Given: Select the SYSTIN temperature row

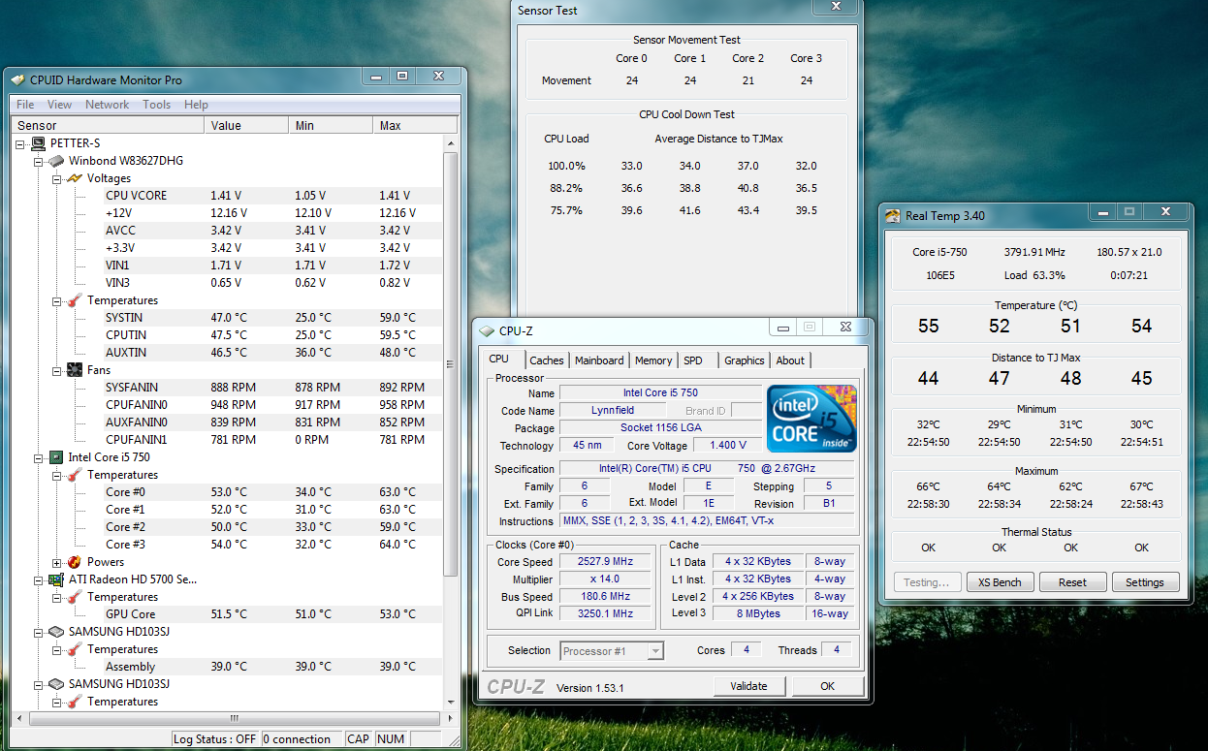Looking at the screenshot, I should click(272, 318).
